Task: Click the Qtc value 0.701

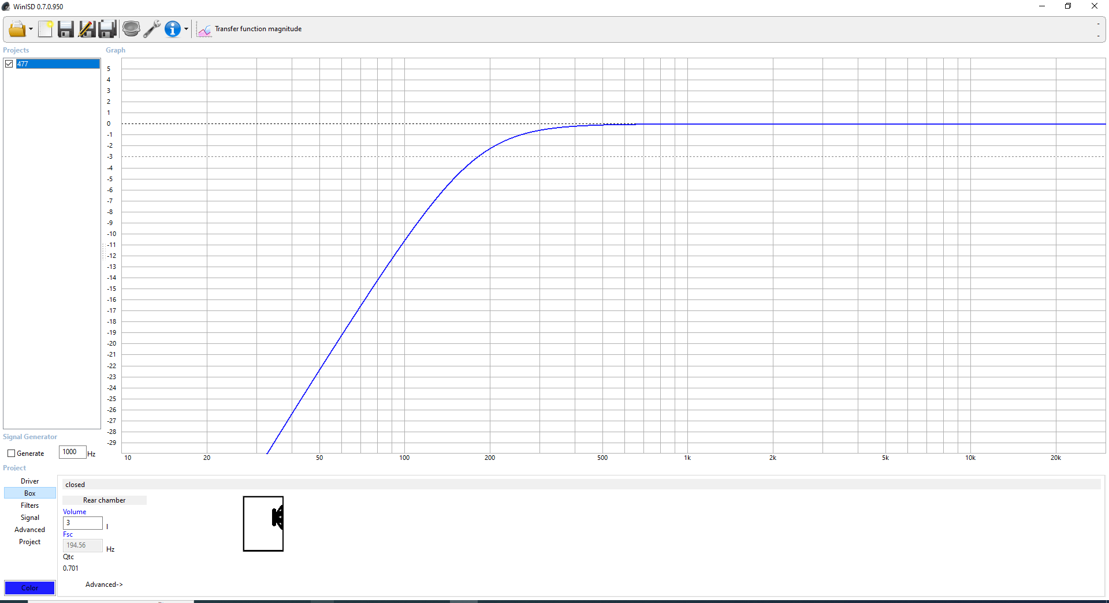Action: [70, 568]
